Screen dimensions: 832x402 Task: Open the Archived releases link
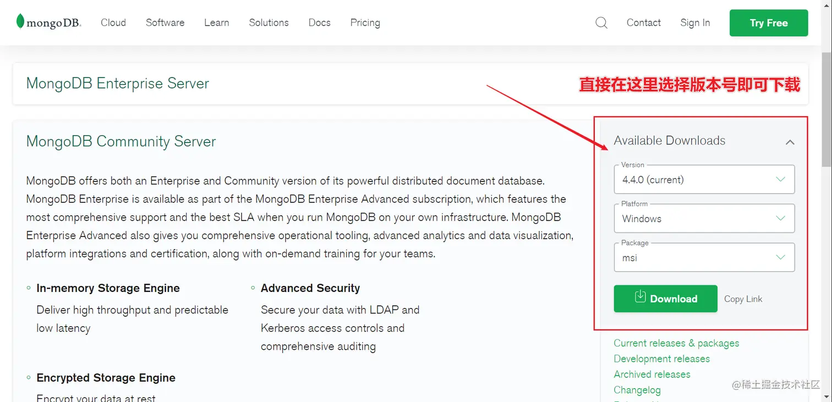tap(652, 374)
